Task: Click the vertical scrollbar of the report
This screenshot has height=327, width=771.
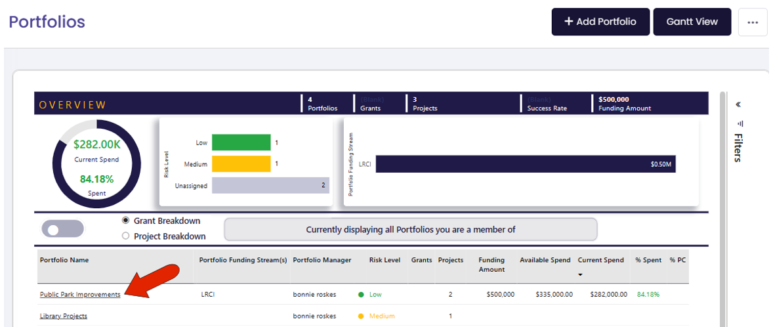Action: 722,209
